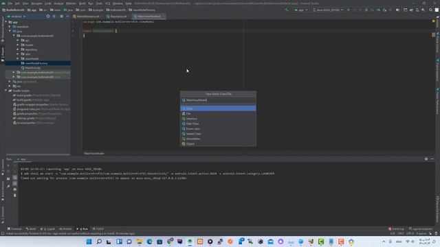Expand the utils package
Viewport: 440px width, 247px height.
pos(18,54)
